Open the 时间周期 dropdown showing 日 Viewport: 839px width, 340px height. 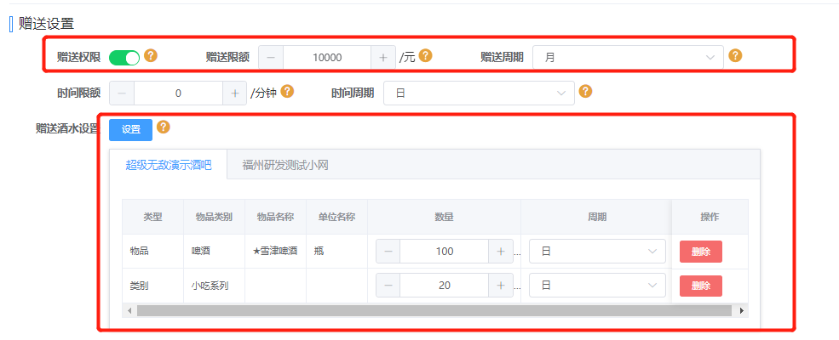tap(479, 93)
